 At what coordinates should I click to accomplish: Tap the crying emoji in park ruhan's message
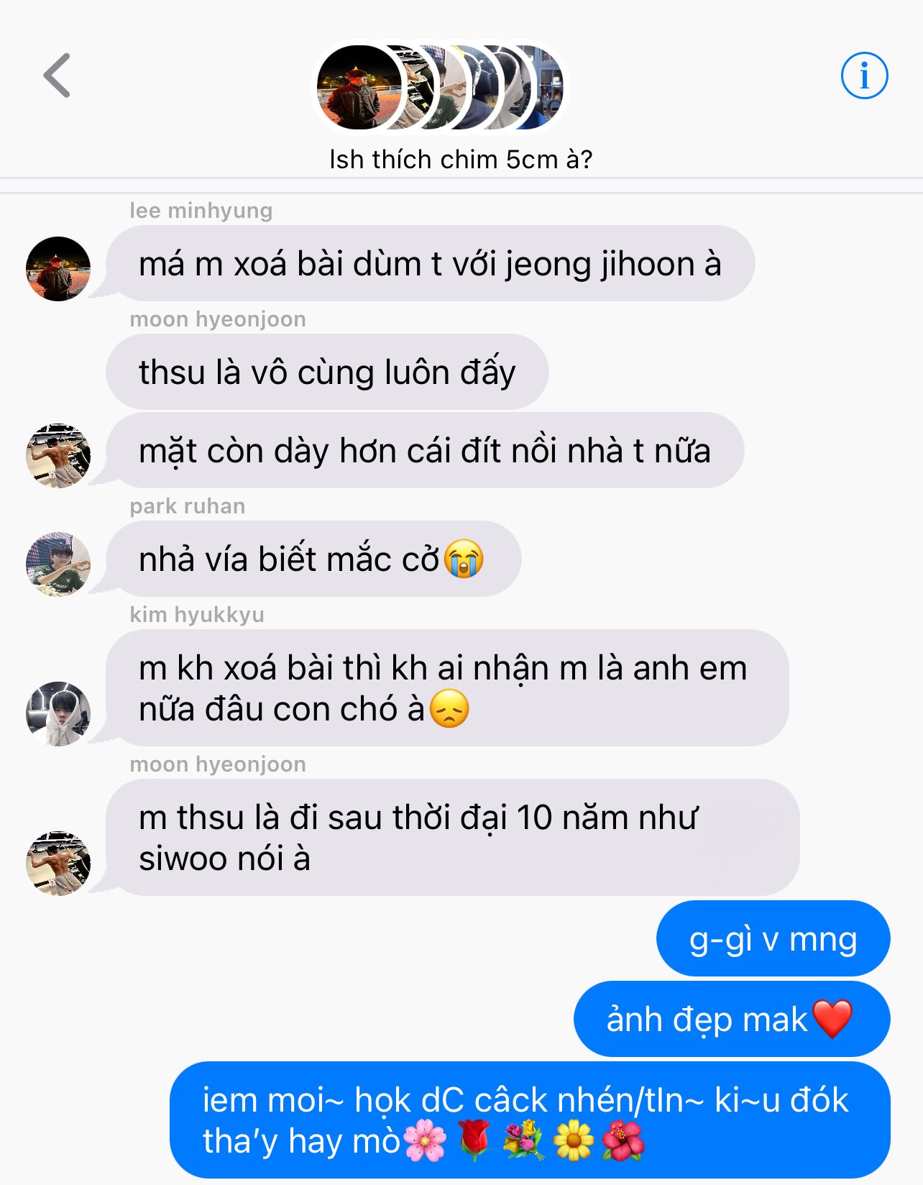pyautogui.click(x=464, y=559)
